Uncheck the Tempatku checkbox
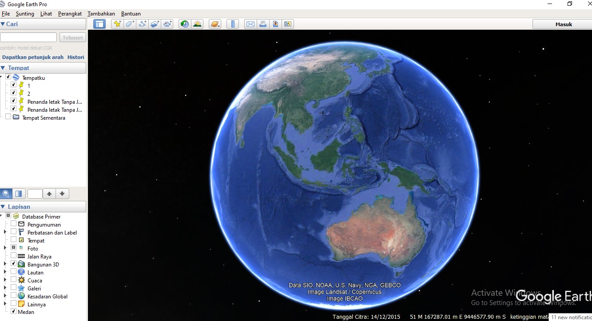 tap(8, 77)
